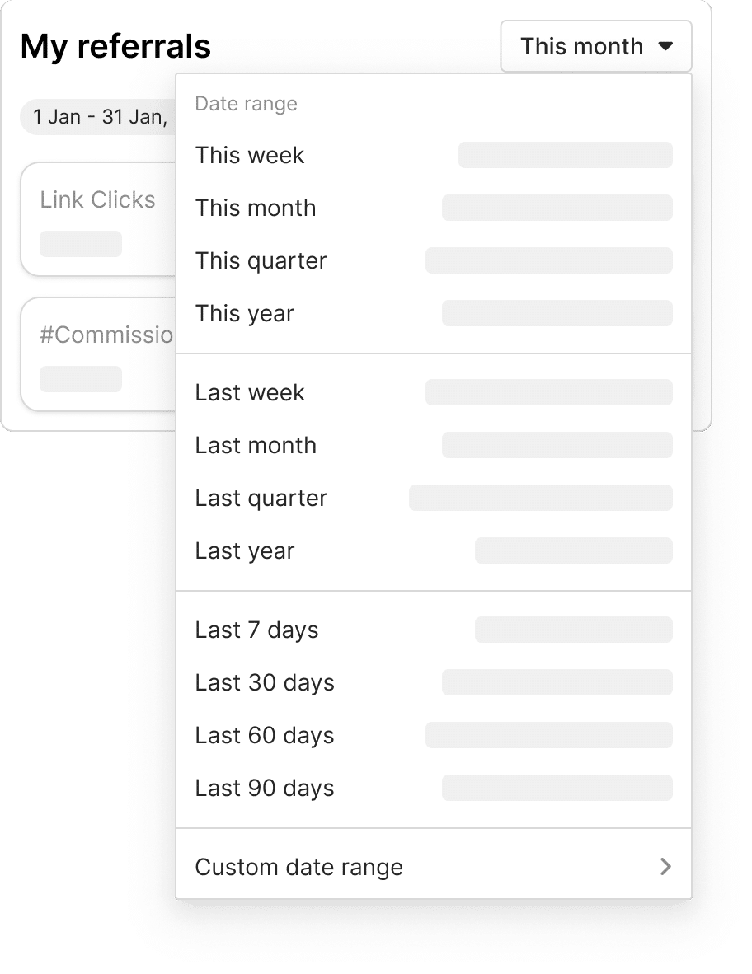This screenshot has width=752, height=974.
Task: Open the #Commission stat card
Action: pos(99,354)
